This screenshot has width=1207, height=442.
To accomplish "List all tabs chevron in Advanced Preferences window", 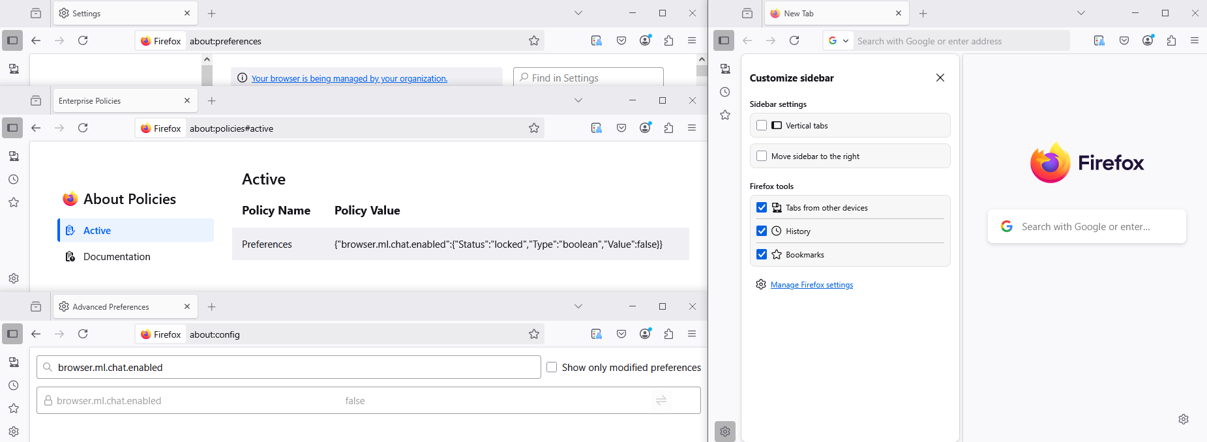I will pyautogui.click(x=578, y=306).
